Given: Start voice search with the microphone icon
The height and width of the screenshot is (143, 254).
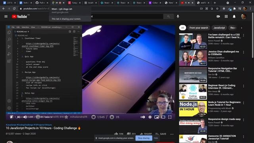Looking at the screenshot, I should pyautogui.click(x=178, y=16).
